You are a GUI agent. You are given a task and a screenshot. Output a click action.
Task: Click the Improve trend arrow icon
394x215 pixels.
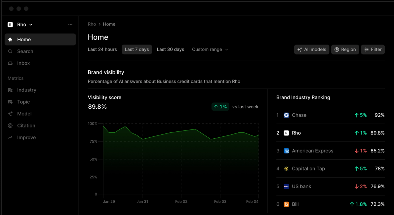[x=10, y=138]
